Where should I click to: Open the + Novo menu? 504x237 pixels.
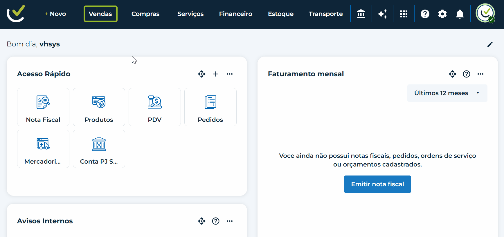coord(55,14)
